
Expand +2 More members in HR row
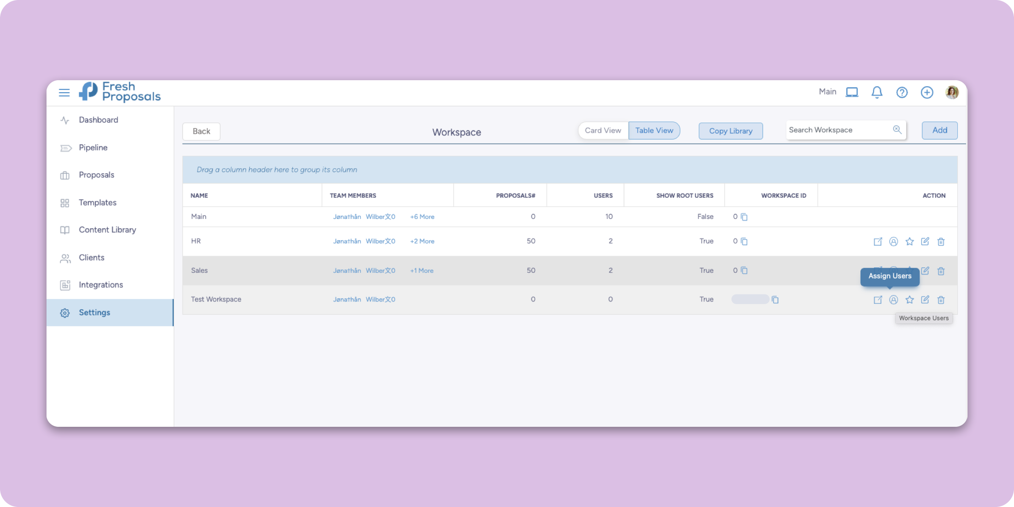click(422, 241)
